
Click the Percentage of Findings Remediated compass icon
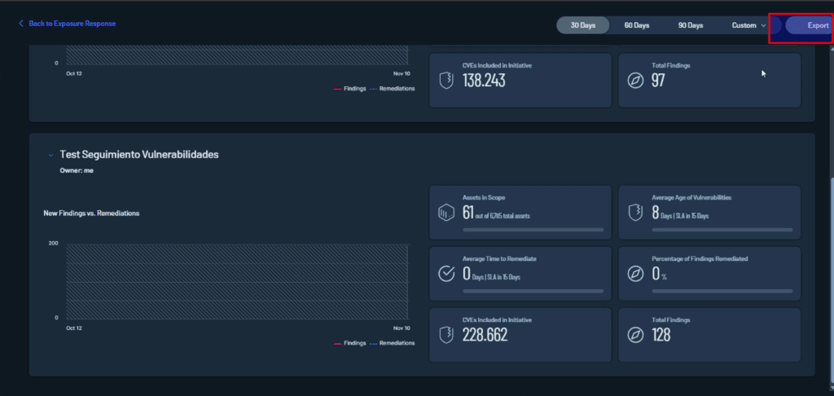pyautogui.click(x=635, y=274)
